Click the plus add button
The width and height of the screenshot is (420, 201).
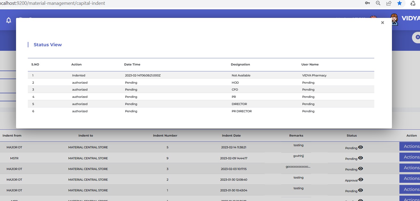pyautogui.click(x=417, y=37)
